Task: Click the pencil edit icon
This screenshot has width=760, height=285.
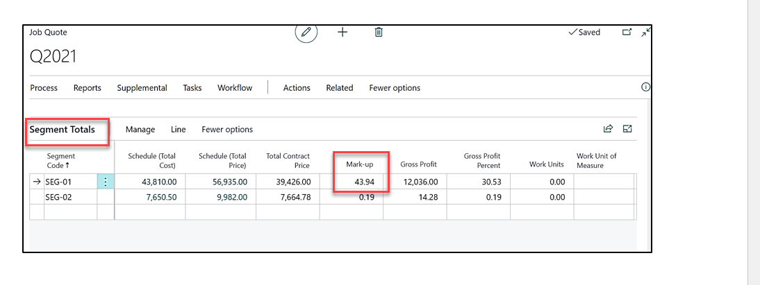Action: 306,33
